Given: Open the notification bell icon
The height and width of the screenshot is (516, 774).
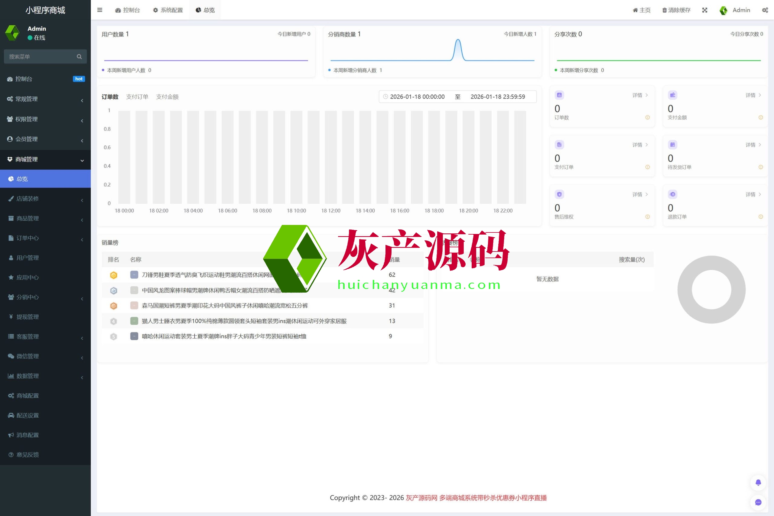Looking at the screenshot, I should [758, 482].
